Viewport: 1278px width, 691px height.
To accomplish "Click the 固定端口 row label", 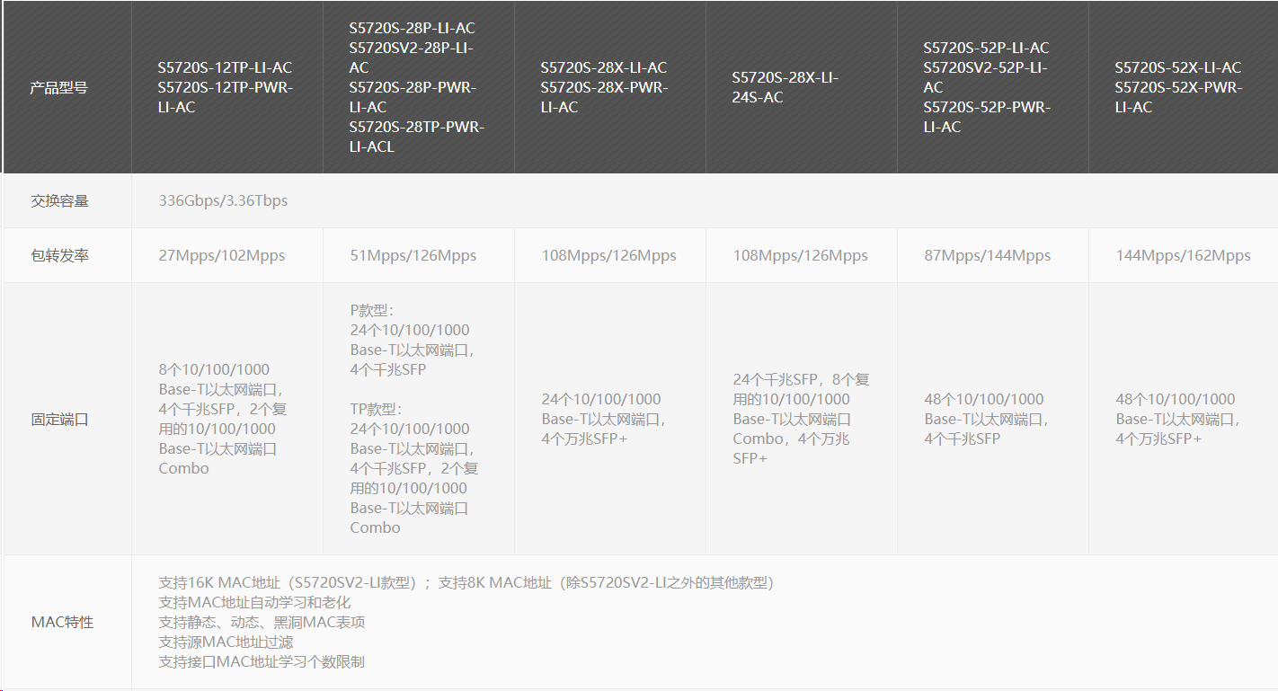I will (59, 420).
